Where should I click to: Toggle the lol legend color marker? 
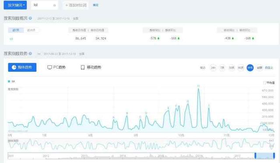tap(9, 81)
